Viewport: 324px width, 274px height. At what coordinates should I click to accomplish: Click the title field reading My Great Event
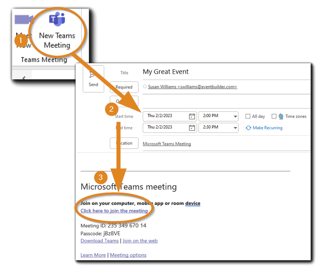click(166, 71)
